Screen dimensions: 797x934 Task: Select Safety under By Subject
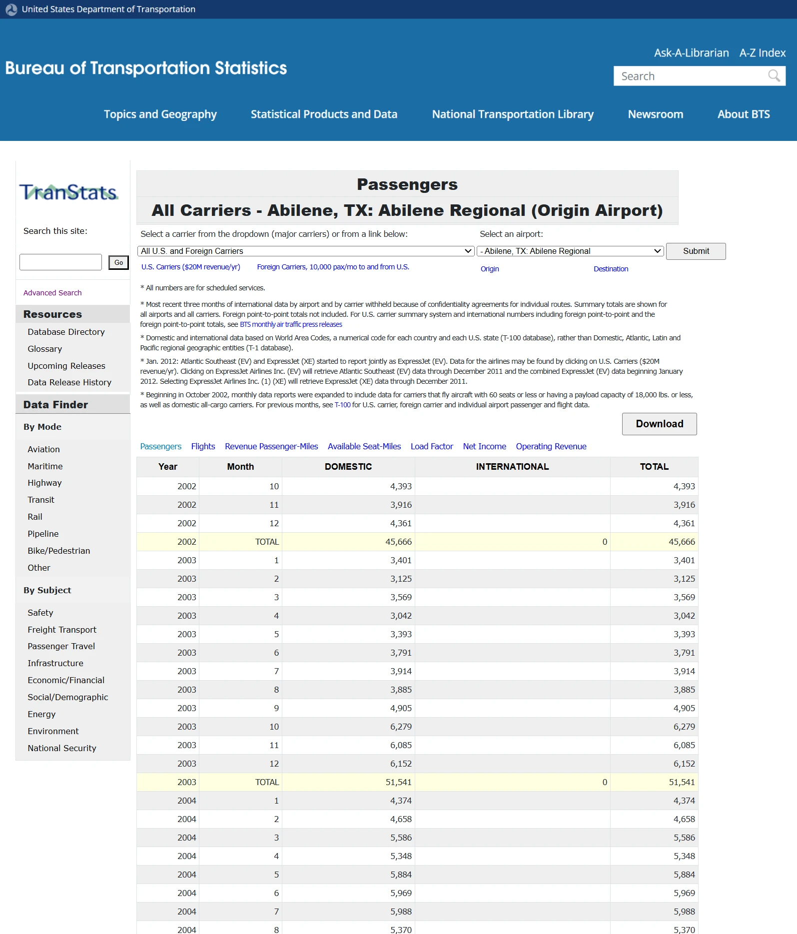click(40, 613)
